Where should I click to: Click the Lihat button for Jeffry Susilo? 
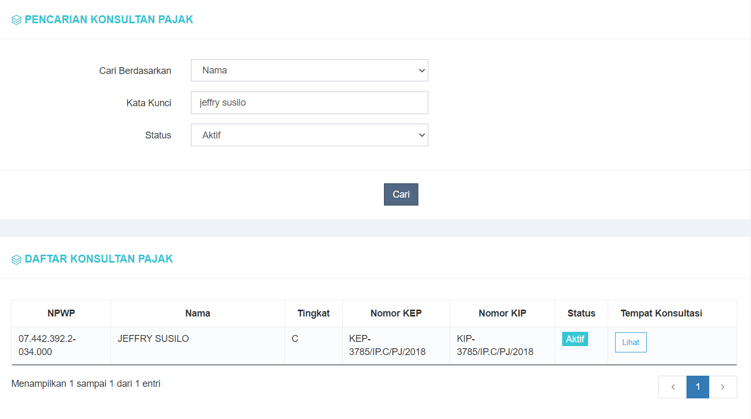[x=630, y=342]
